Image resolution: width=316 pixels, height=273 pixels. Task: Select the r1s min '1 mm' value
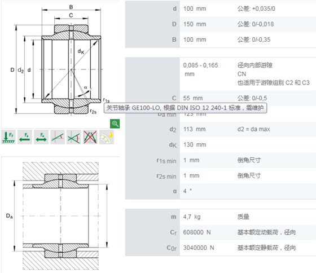191,160
